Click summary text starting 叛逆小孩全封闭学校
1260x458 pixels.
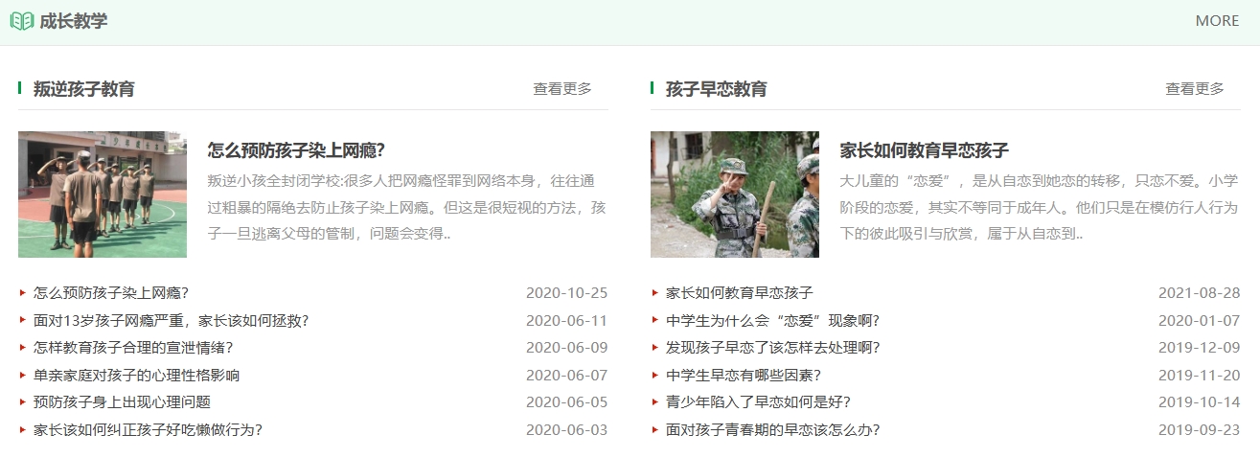406,207
